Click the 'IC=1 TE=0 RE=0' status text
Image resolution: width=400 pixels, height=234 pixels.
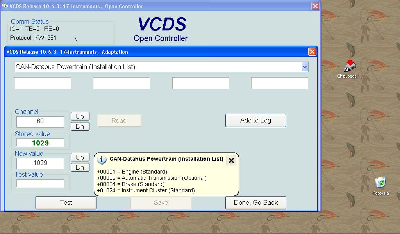click(34, 29)
